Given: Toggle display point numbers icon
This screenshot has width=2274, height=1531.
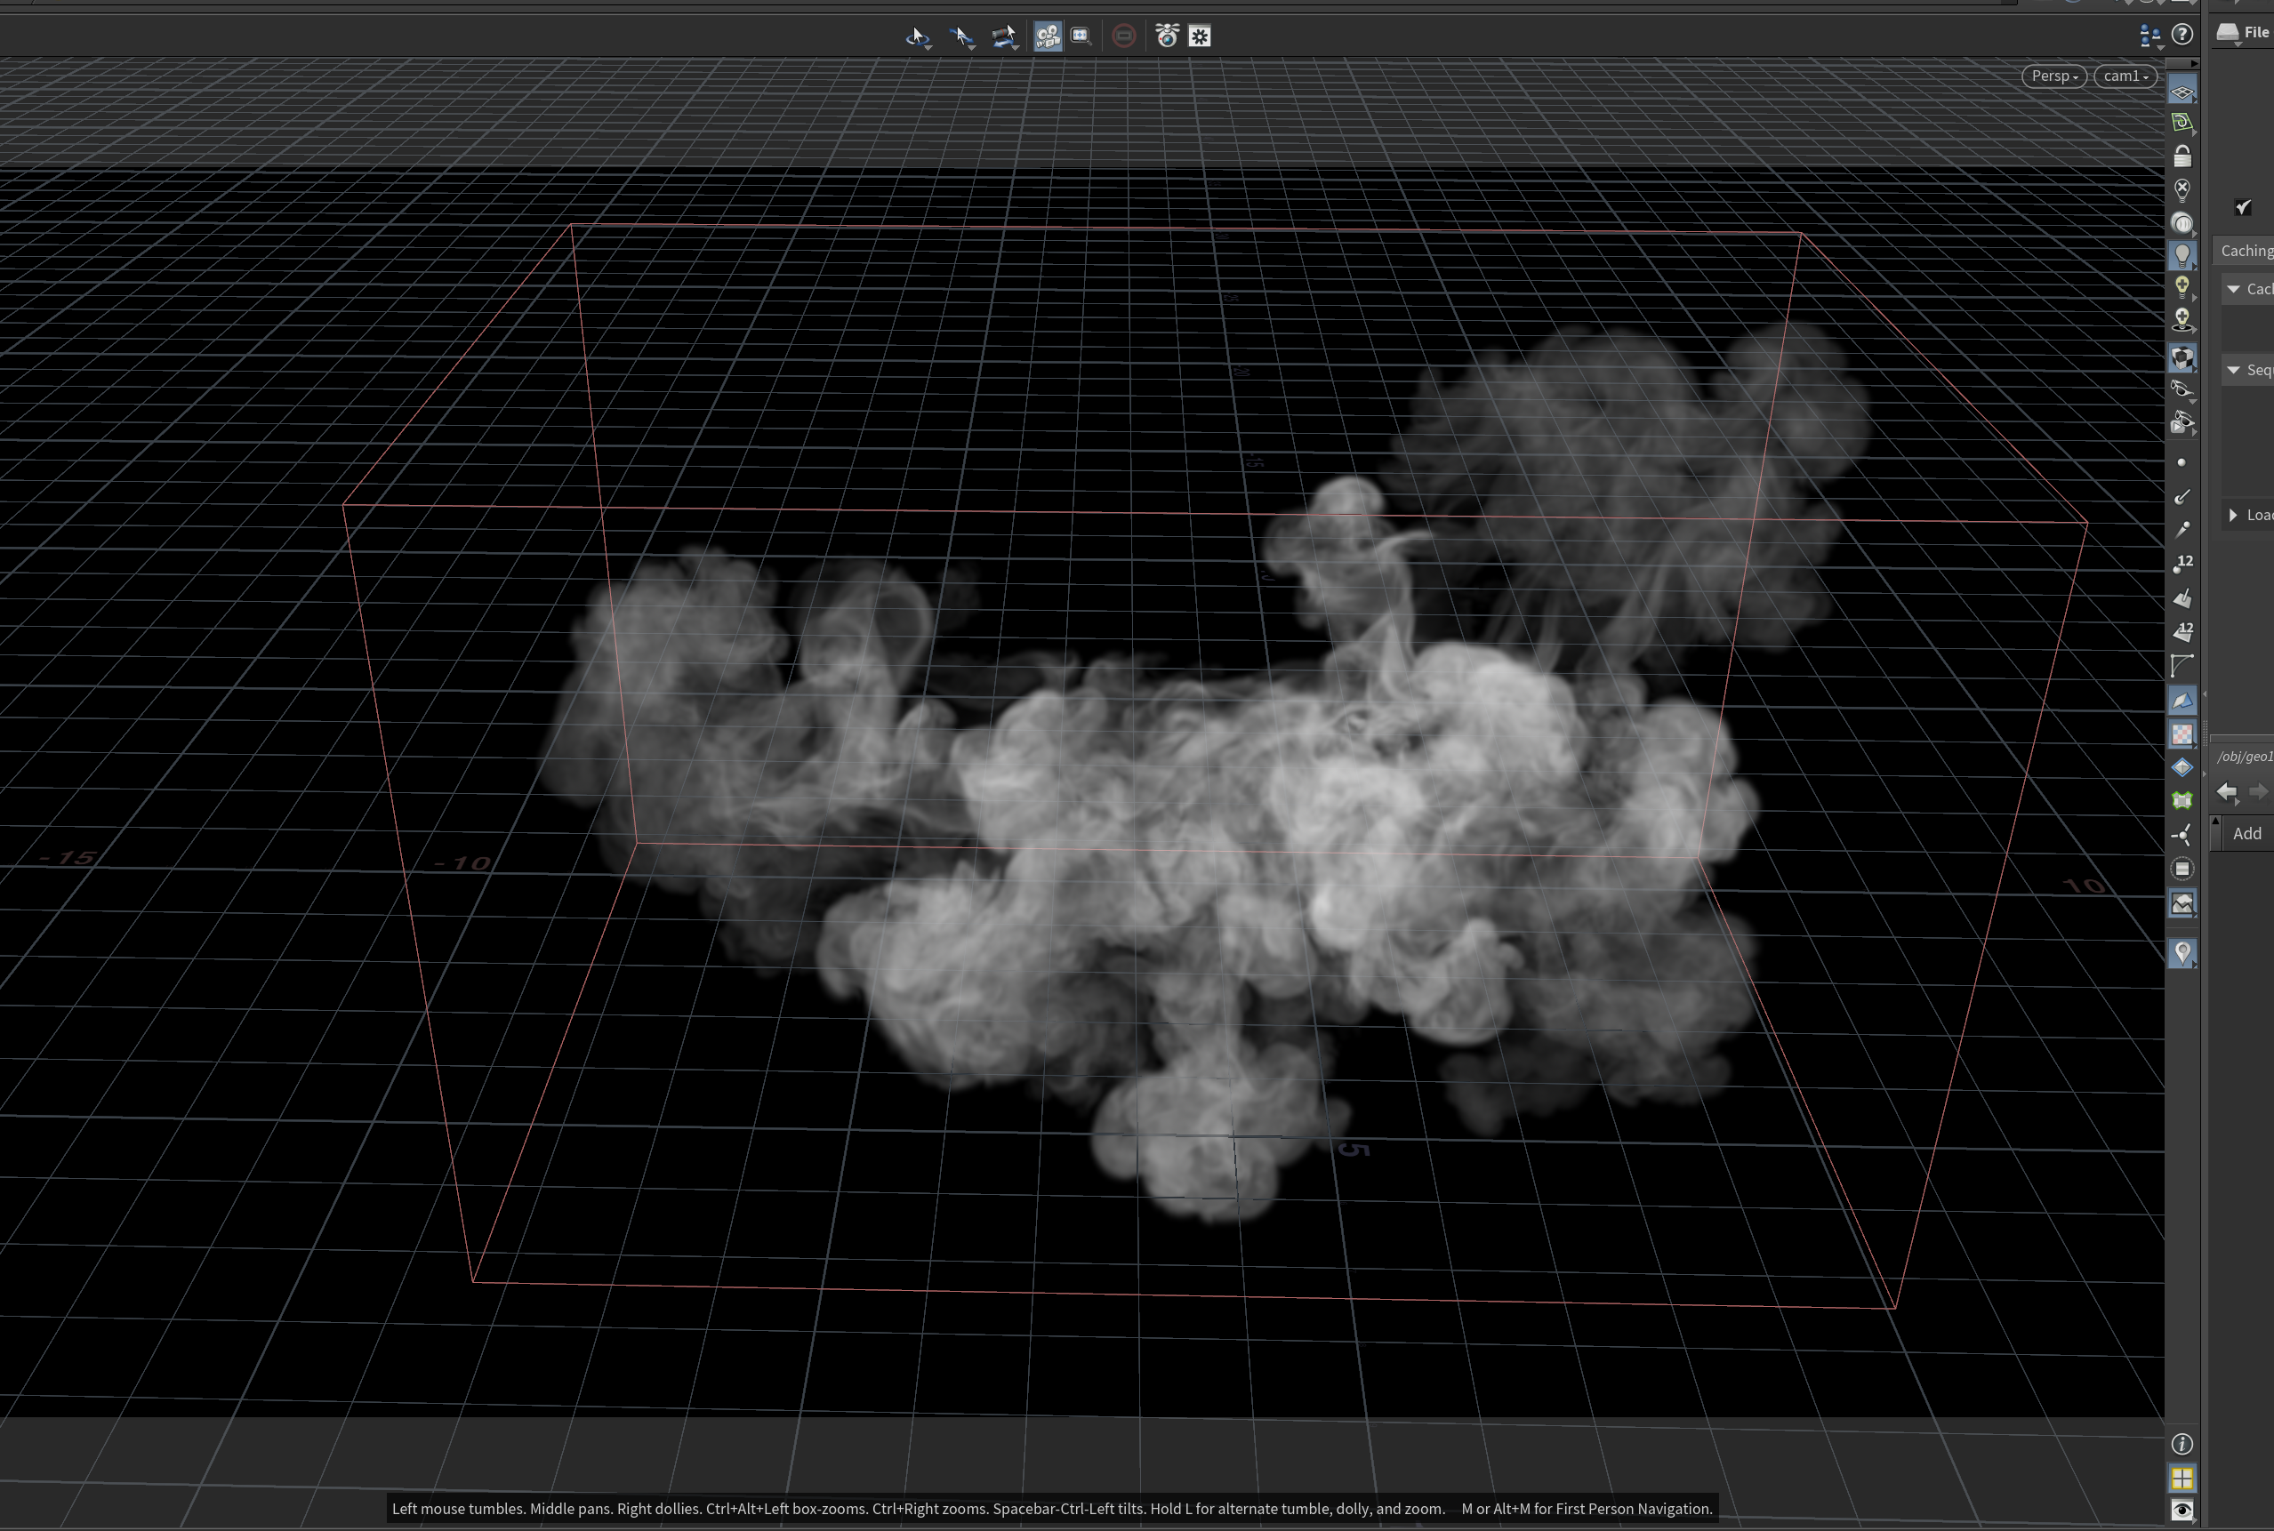Looking at the screenshot, I should [2182, 565].
